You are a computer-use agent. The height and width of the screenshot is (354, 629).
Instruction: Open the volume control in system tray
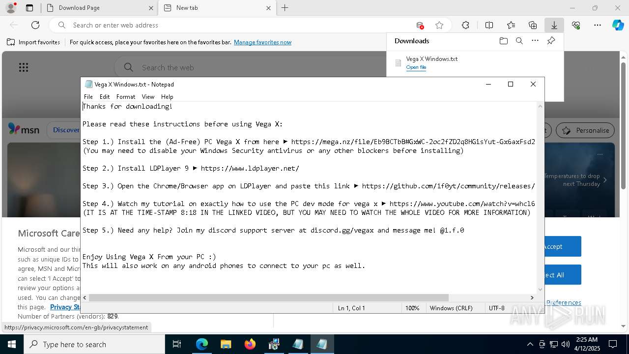[x=565, y=344]
